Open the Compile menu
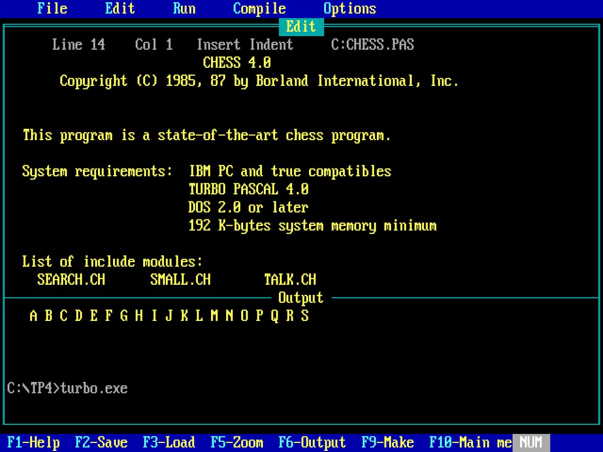This screenshot has width=603, height=452. [259, 9]
